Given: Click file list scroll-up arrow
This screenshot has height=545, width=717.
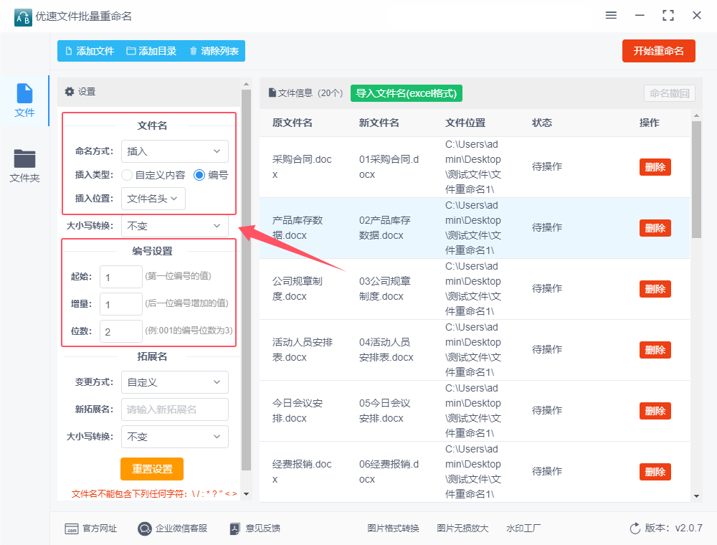Looking at the screenshot, I should click(696, 115).
